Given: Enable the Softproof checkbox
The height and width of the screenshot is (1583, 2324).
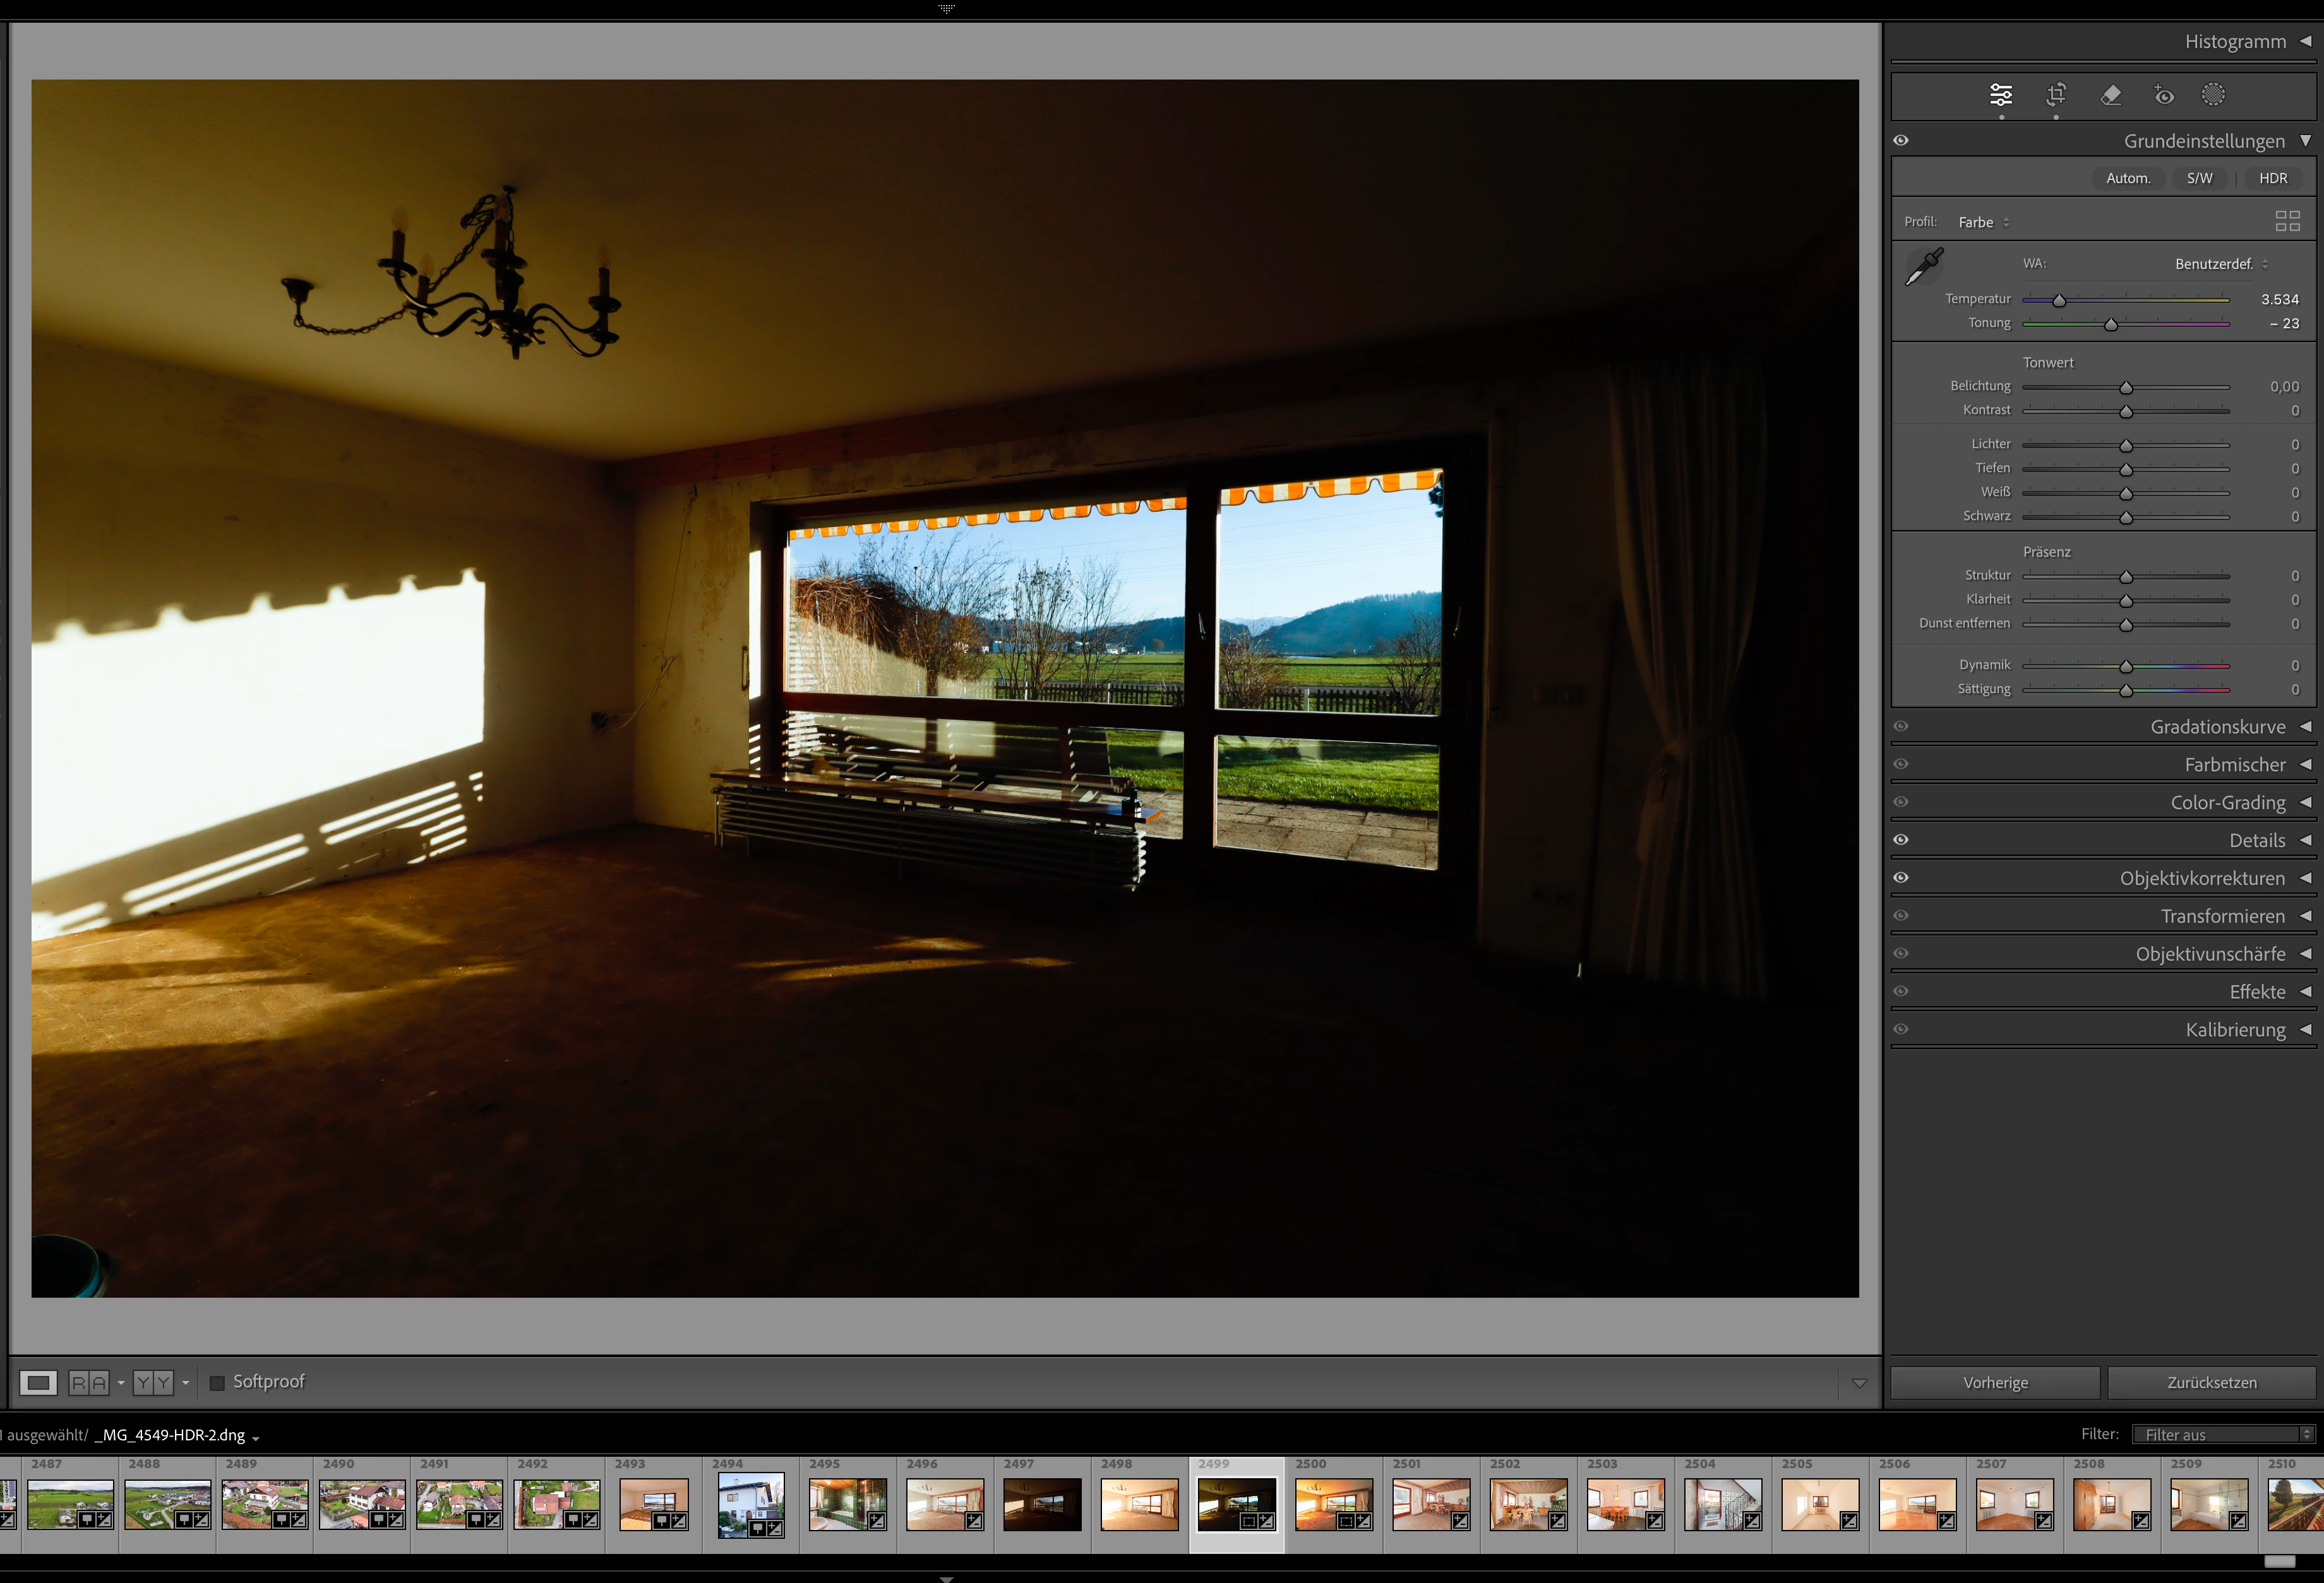Looking at the screenshot, I should point(217,1383).
